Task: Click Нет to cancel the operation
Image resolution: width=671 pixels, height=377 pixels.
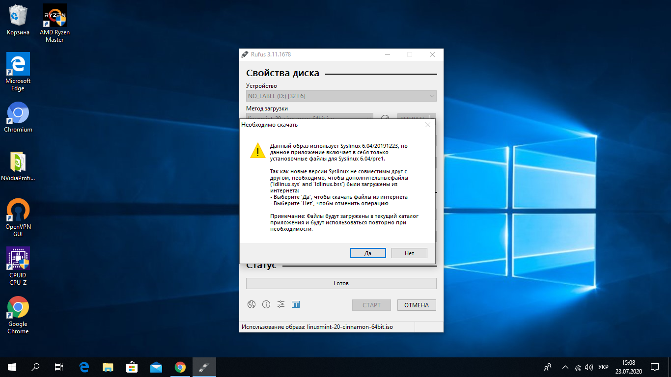Action: pyautogui.click(x=410, y=253)
